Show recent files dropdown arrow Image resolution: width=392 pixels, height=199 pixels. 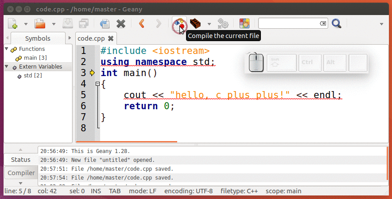54,24
